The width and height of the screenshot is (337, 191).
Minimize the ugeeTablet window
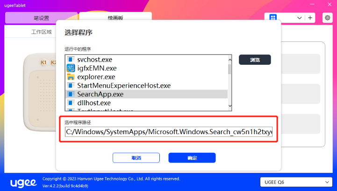(312, 4)
